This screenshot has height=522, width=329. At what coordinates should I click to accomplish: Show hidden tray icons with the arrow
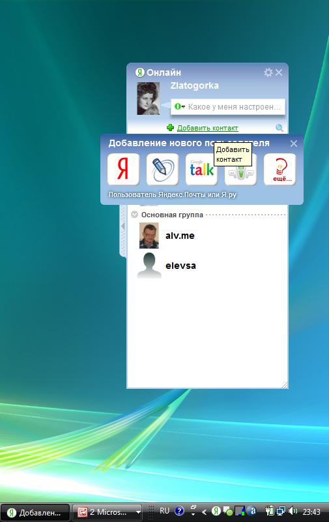204,512
